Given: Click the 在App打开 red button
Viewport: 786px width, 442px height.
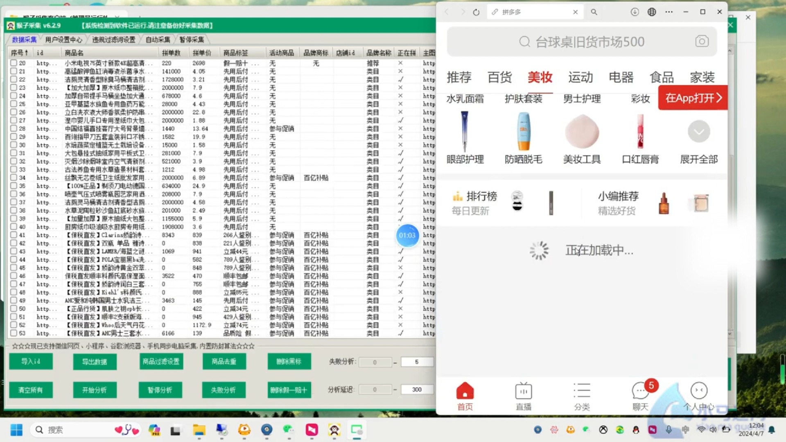Looking at the screenshot, I should click(693, 98).
